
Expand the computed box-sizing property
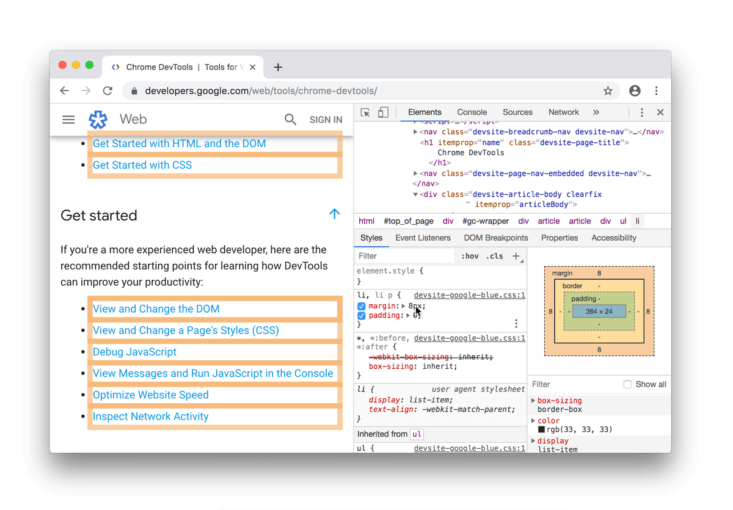534,401
